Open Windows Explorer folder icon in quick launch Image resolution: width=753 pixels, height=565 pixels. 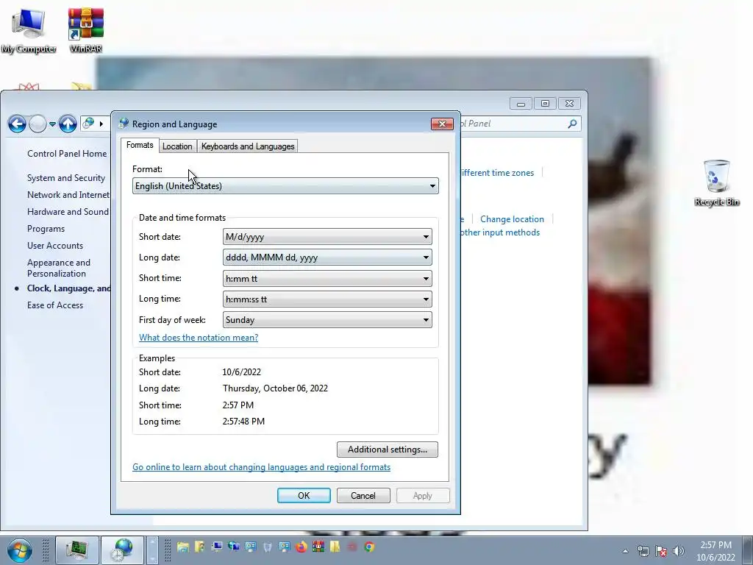pyautogui.click(x=183, y=547)
